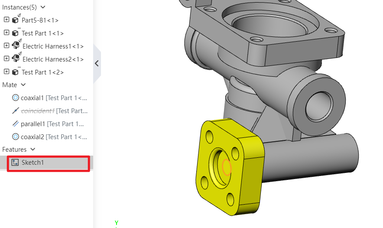Expand the Part5-81<1> instance node
This screenshot has width=383, height=228.
(6, 20)
